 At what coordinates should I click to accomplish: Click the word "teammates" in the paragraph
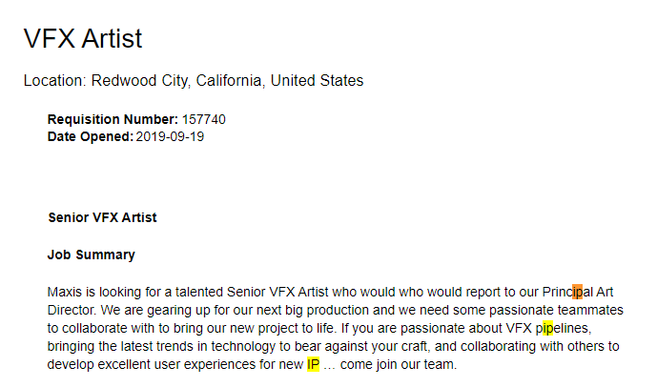(x=591, y=310)
